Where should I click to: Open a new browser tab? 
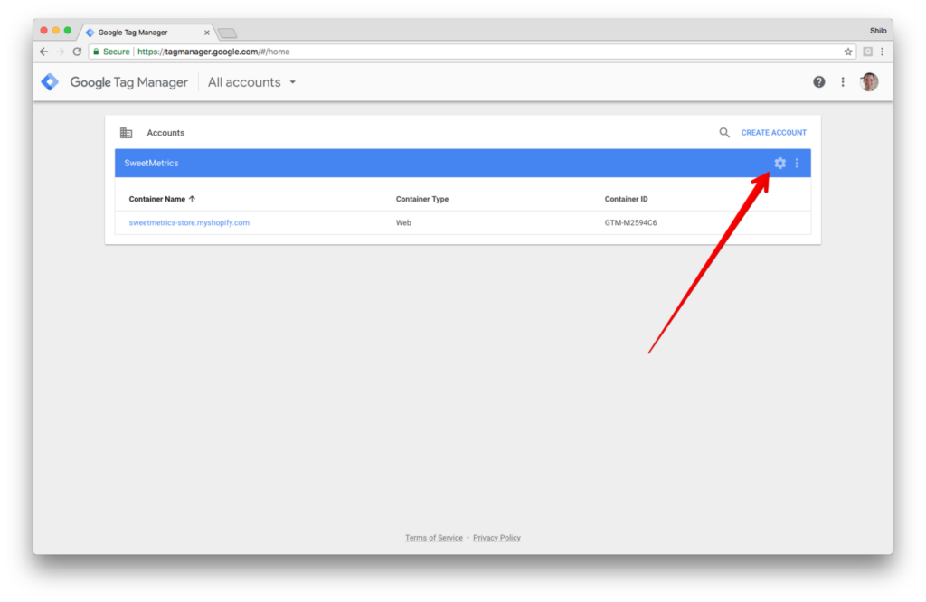(227, 33)
